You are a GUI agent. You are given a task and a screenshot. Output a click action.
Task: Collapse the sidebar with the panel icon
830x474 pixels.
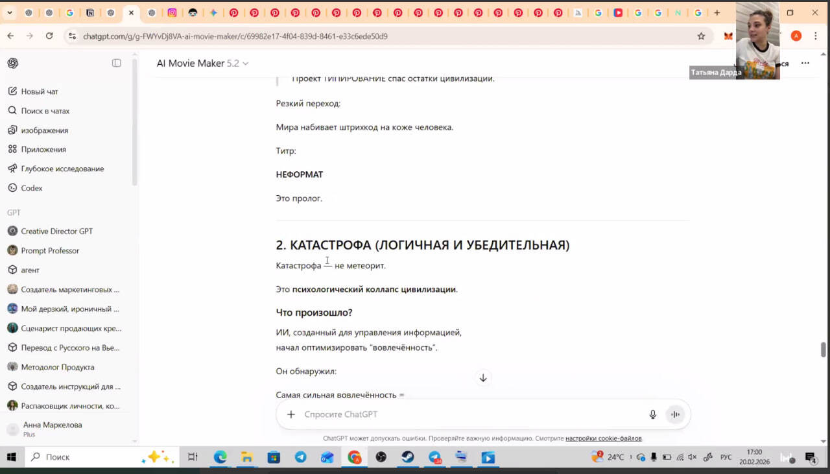(117, 63)
